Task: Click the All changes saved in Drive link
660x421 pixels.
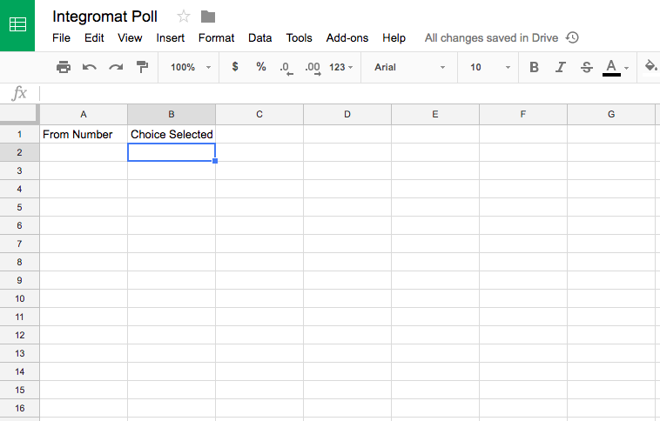Action: [x=492, y=38]
